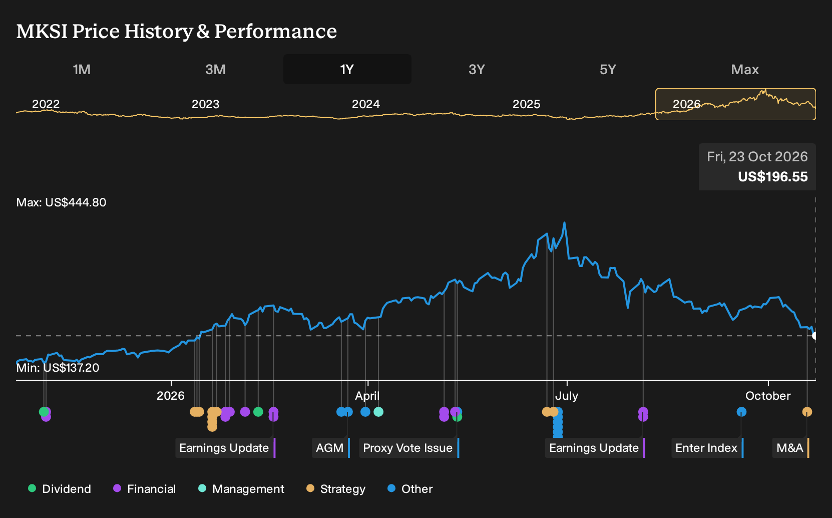
Task: Click the October axis label
Action: click(768, 396)
